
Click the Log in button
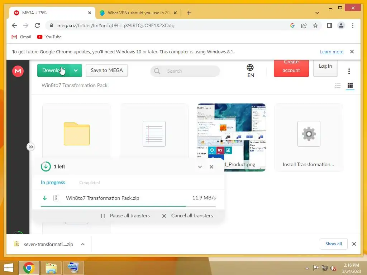325,68
